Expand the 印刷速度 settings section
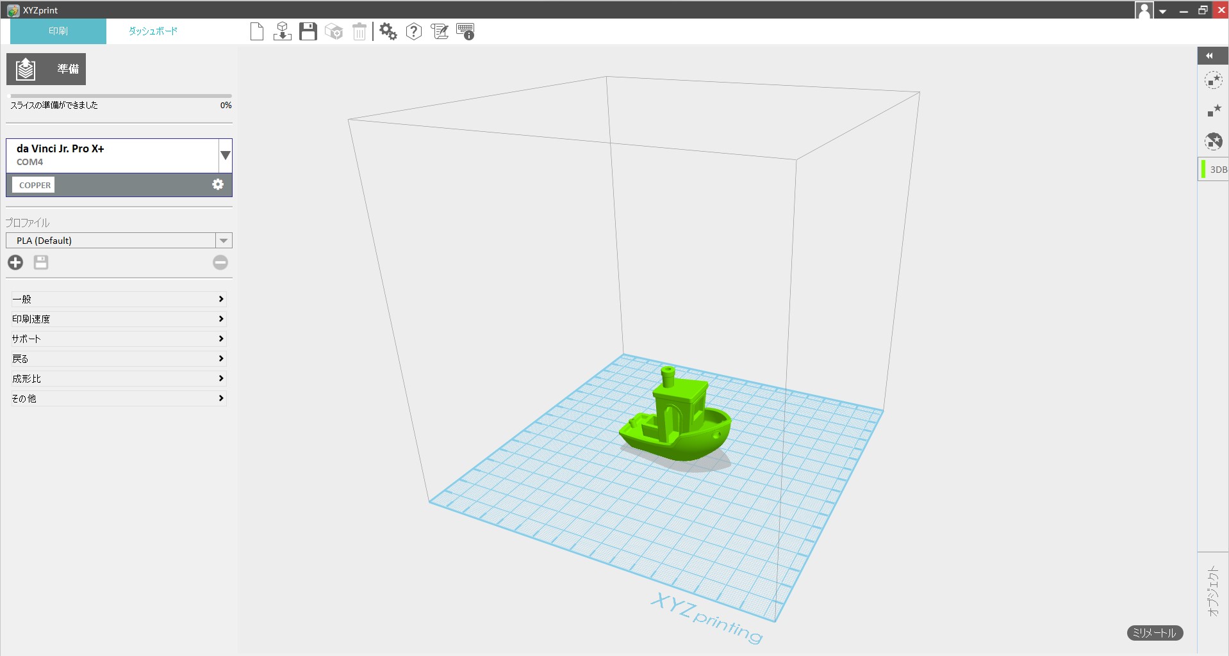The width and height of the screenshot is (1229, 656). [119, 319]
